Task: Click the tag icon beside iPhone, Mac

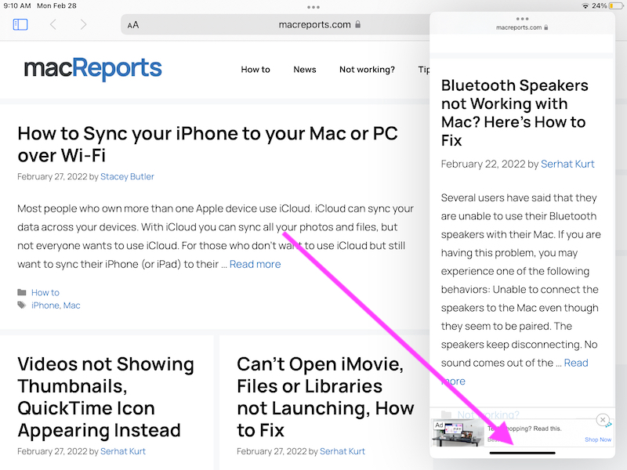Action: click(x=22, y=305)
